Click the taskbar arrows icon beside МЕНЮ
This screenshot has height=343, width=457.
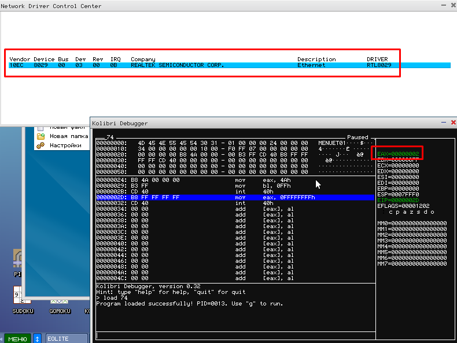[x=37, y=338]
